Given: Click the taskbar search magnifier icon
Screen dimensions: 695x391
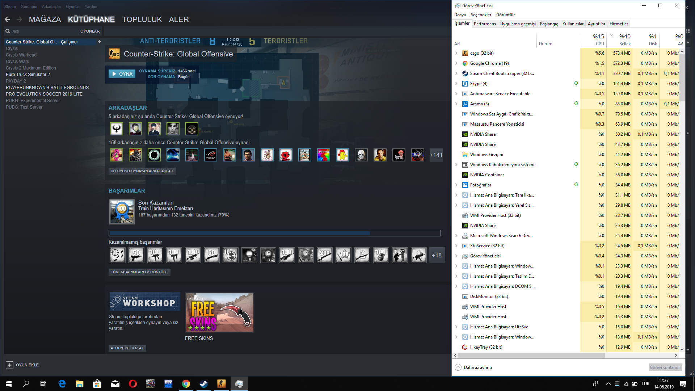Looking at the screenshot, I should 26,384.
